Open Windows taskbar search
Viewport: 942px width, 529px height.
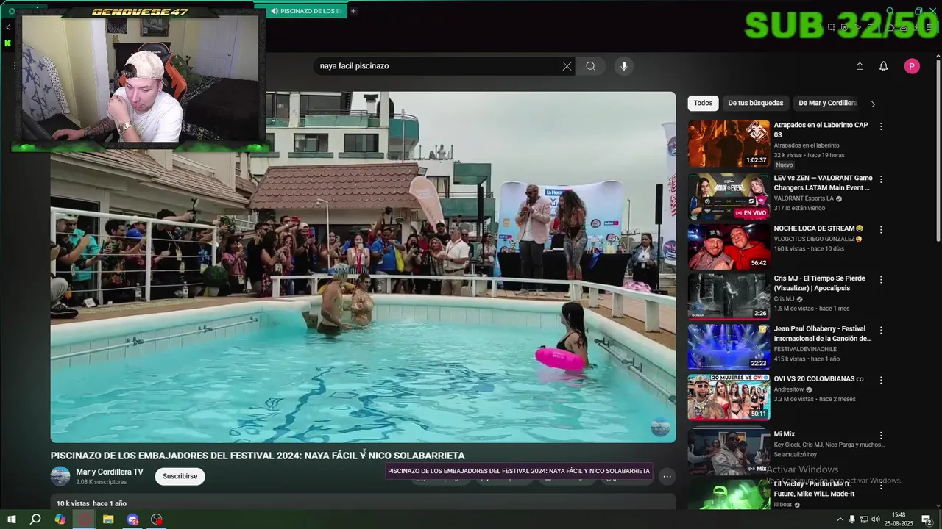35,519
